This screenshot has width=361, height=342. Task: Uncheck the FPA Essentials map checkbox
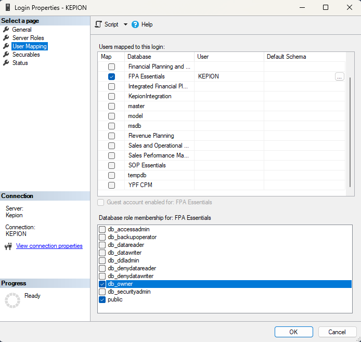(111, 76)
